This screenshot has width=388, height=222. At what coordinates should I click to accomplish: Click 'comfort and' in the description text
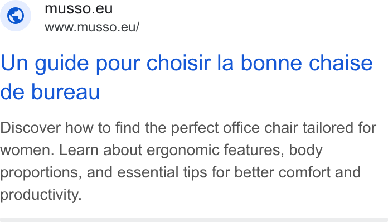point(319,172)
